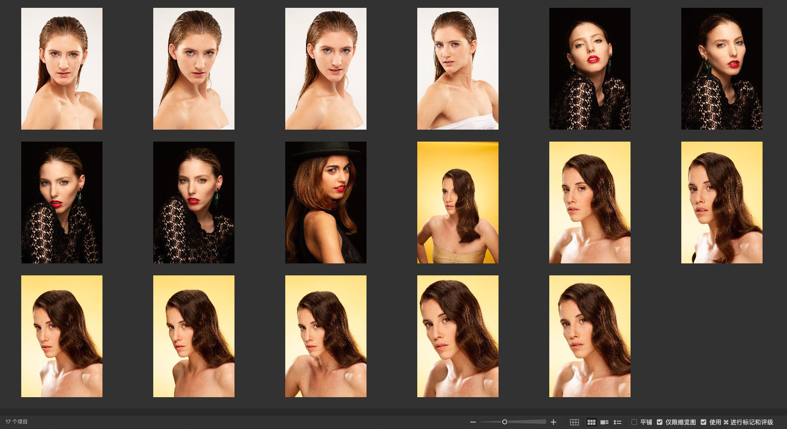This screenshot has width=787, height=429.
Task: Select the yellow-background photo with hand on hip
Action: pos(457,203)
